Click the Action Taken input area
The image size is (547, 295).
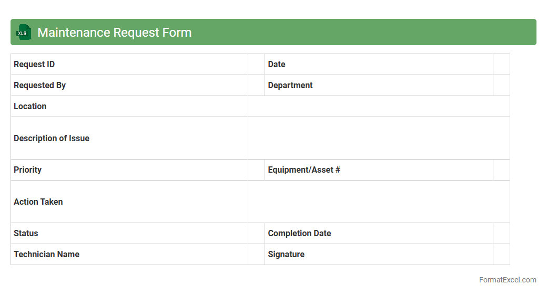tap(379, 202)
